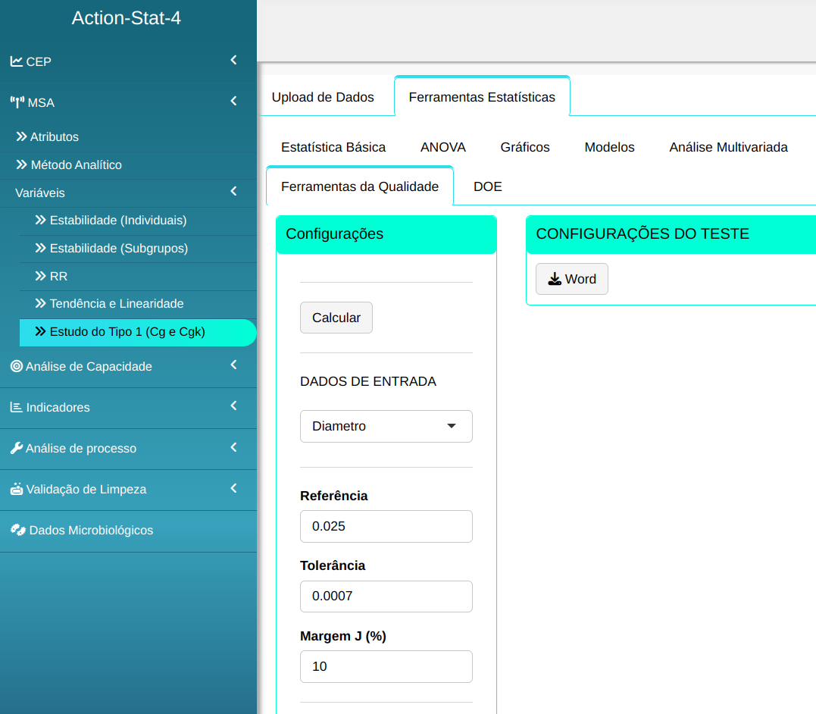Switch to the Upload de Dados tab

(x=323, y=97)
